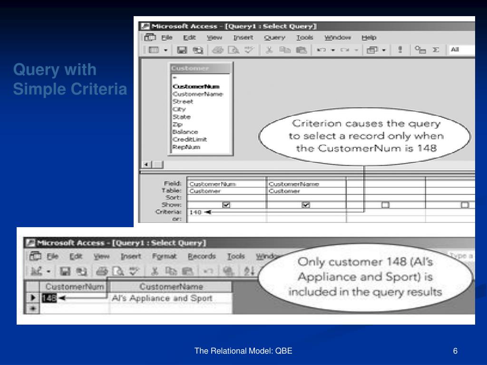
Task: Click Print icon in the datasheet toolbar
Action: [102, 271]
